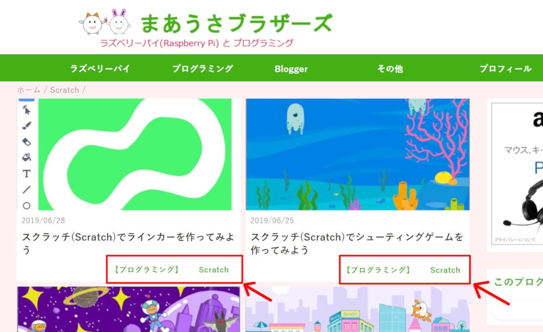
Task: Click the Scratch breadcrumb link
Action: [x=65, y=90]
